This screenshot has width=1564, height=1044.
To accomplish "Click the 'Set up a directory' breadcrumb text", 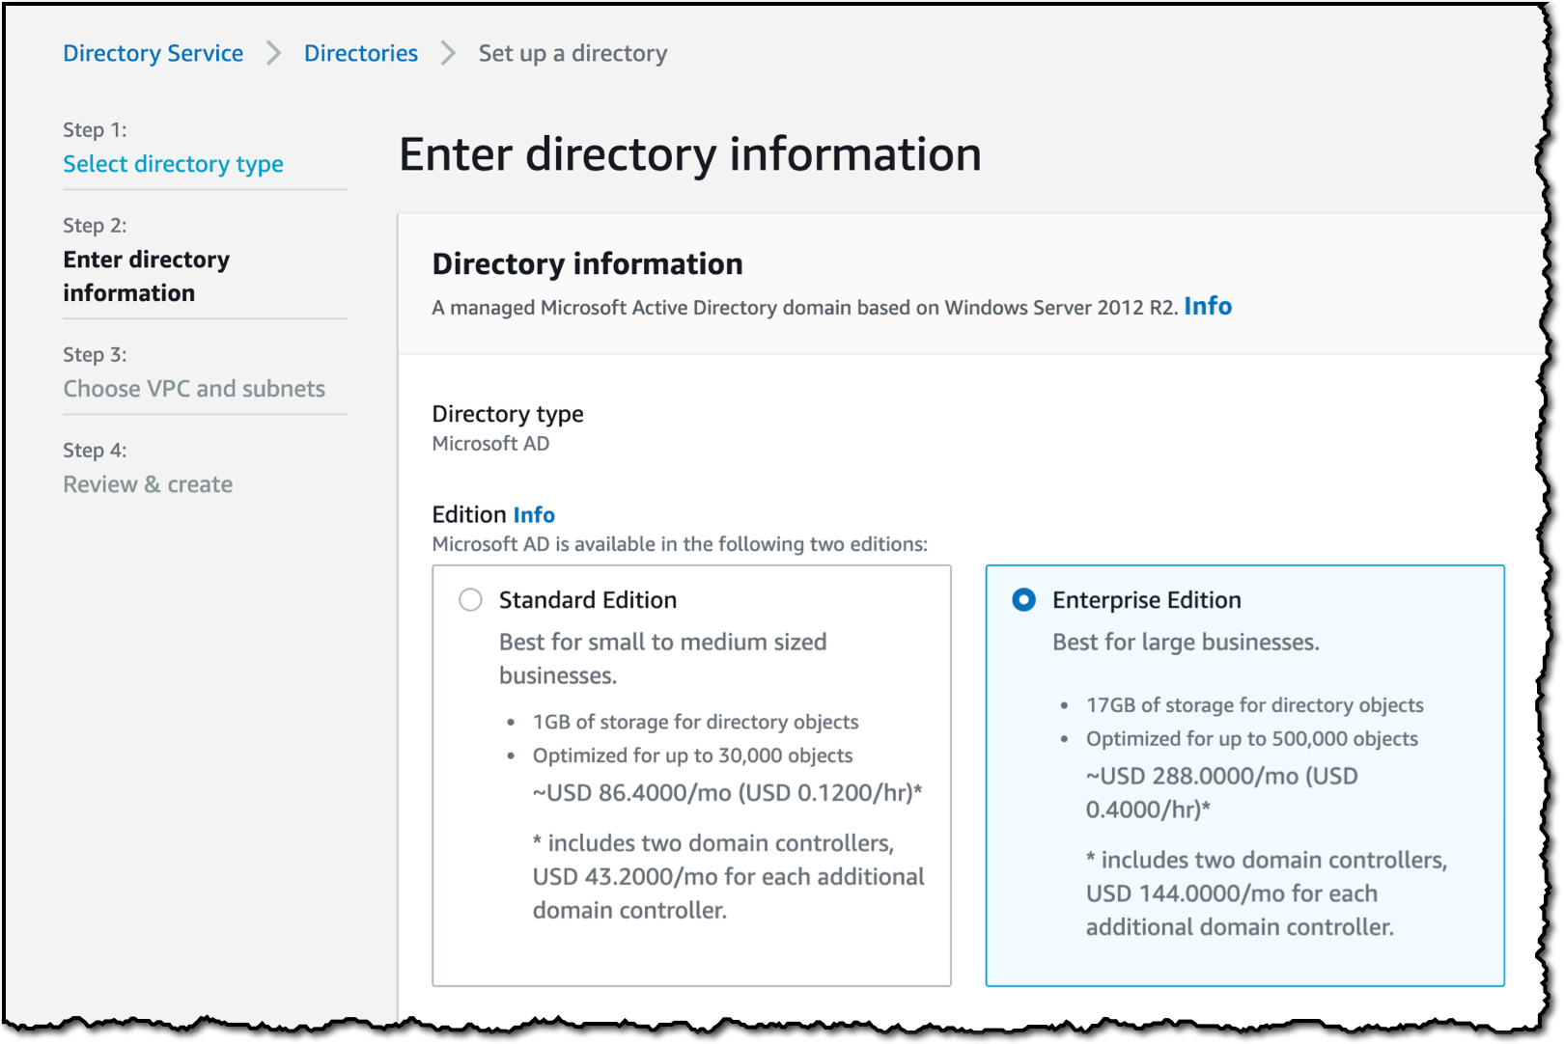I will coord(573,53).
